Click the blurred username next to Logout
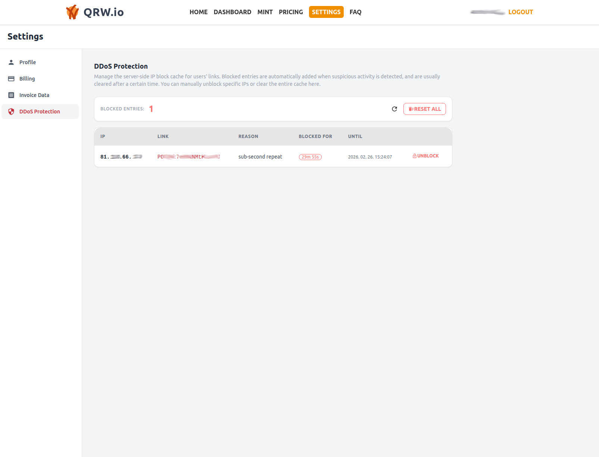Screen dimensions: 599x457 tap(487, 12)
